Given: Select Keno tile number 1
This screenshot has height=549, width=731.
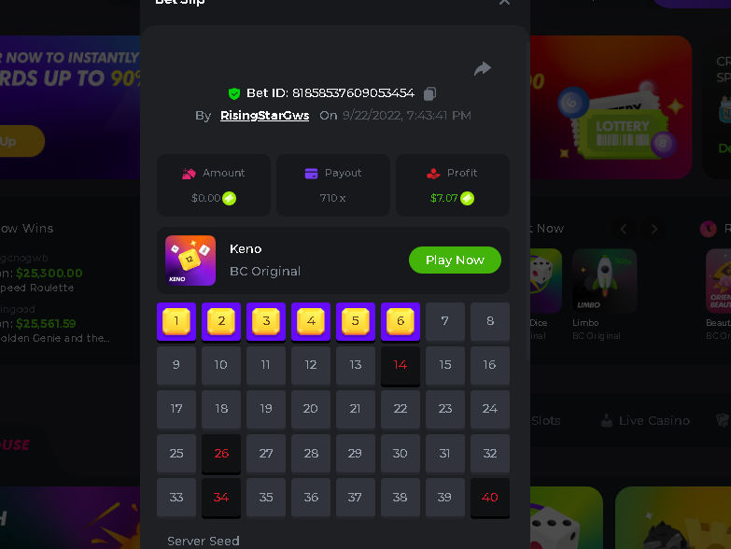Looking at the screenshot, I should (176, 321).
